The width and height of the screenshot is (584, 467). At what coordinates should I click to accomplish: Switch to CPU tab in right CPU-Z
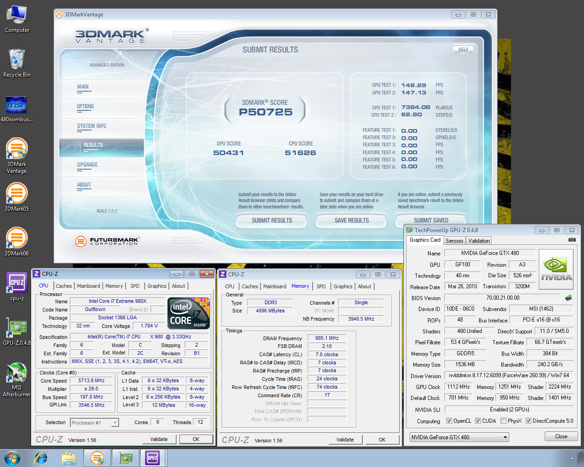(230, 286)
